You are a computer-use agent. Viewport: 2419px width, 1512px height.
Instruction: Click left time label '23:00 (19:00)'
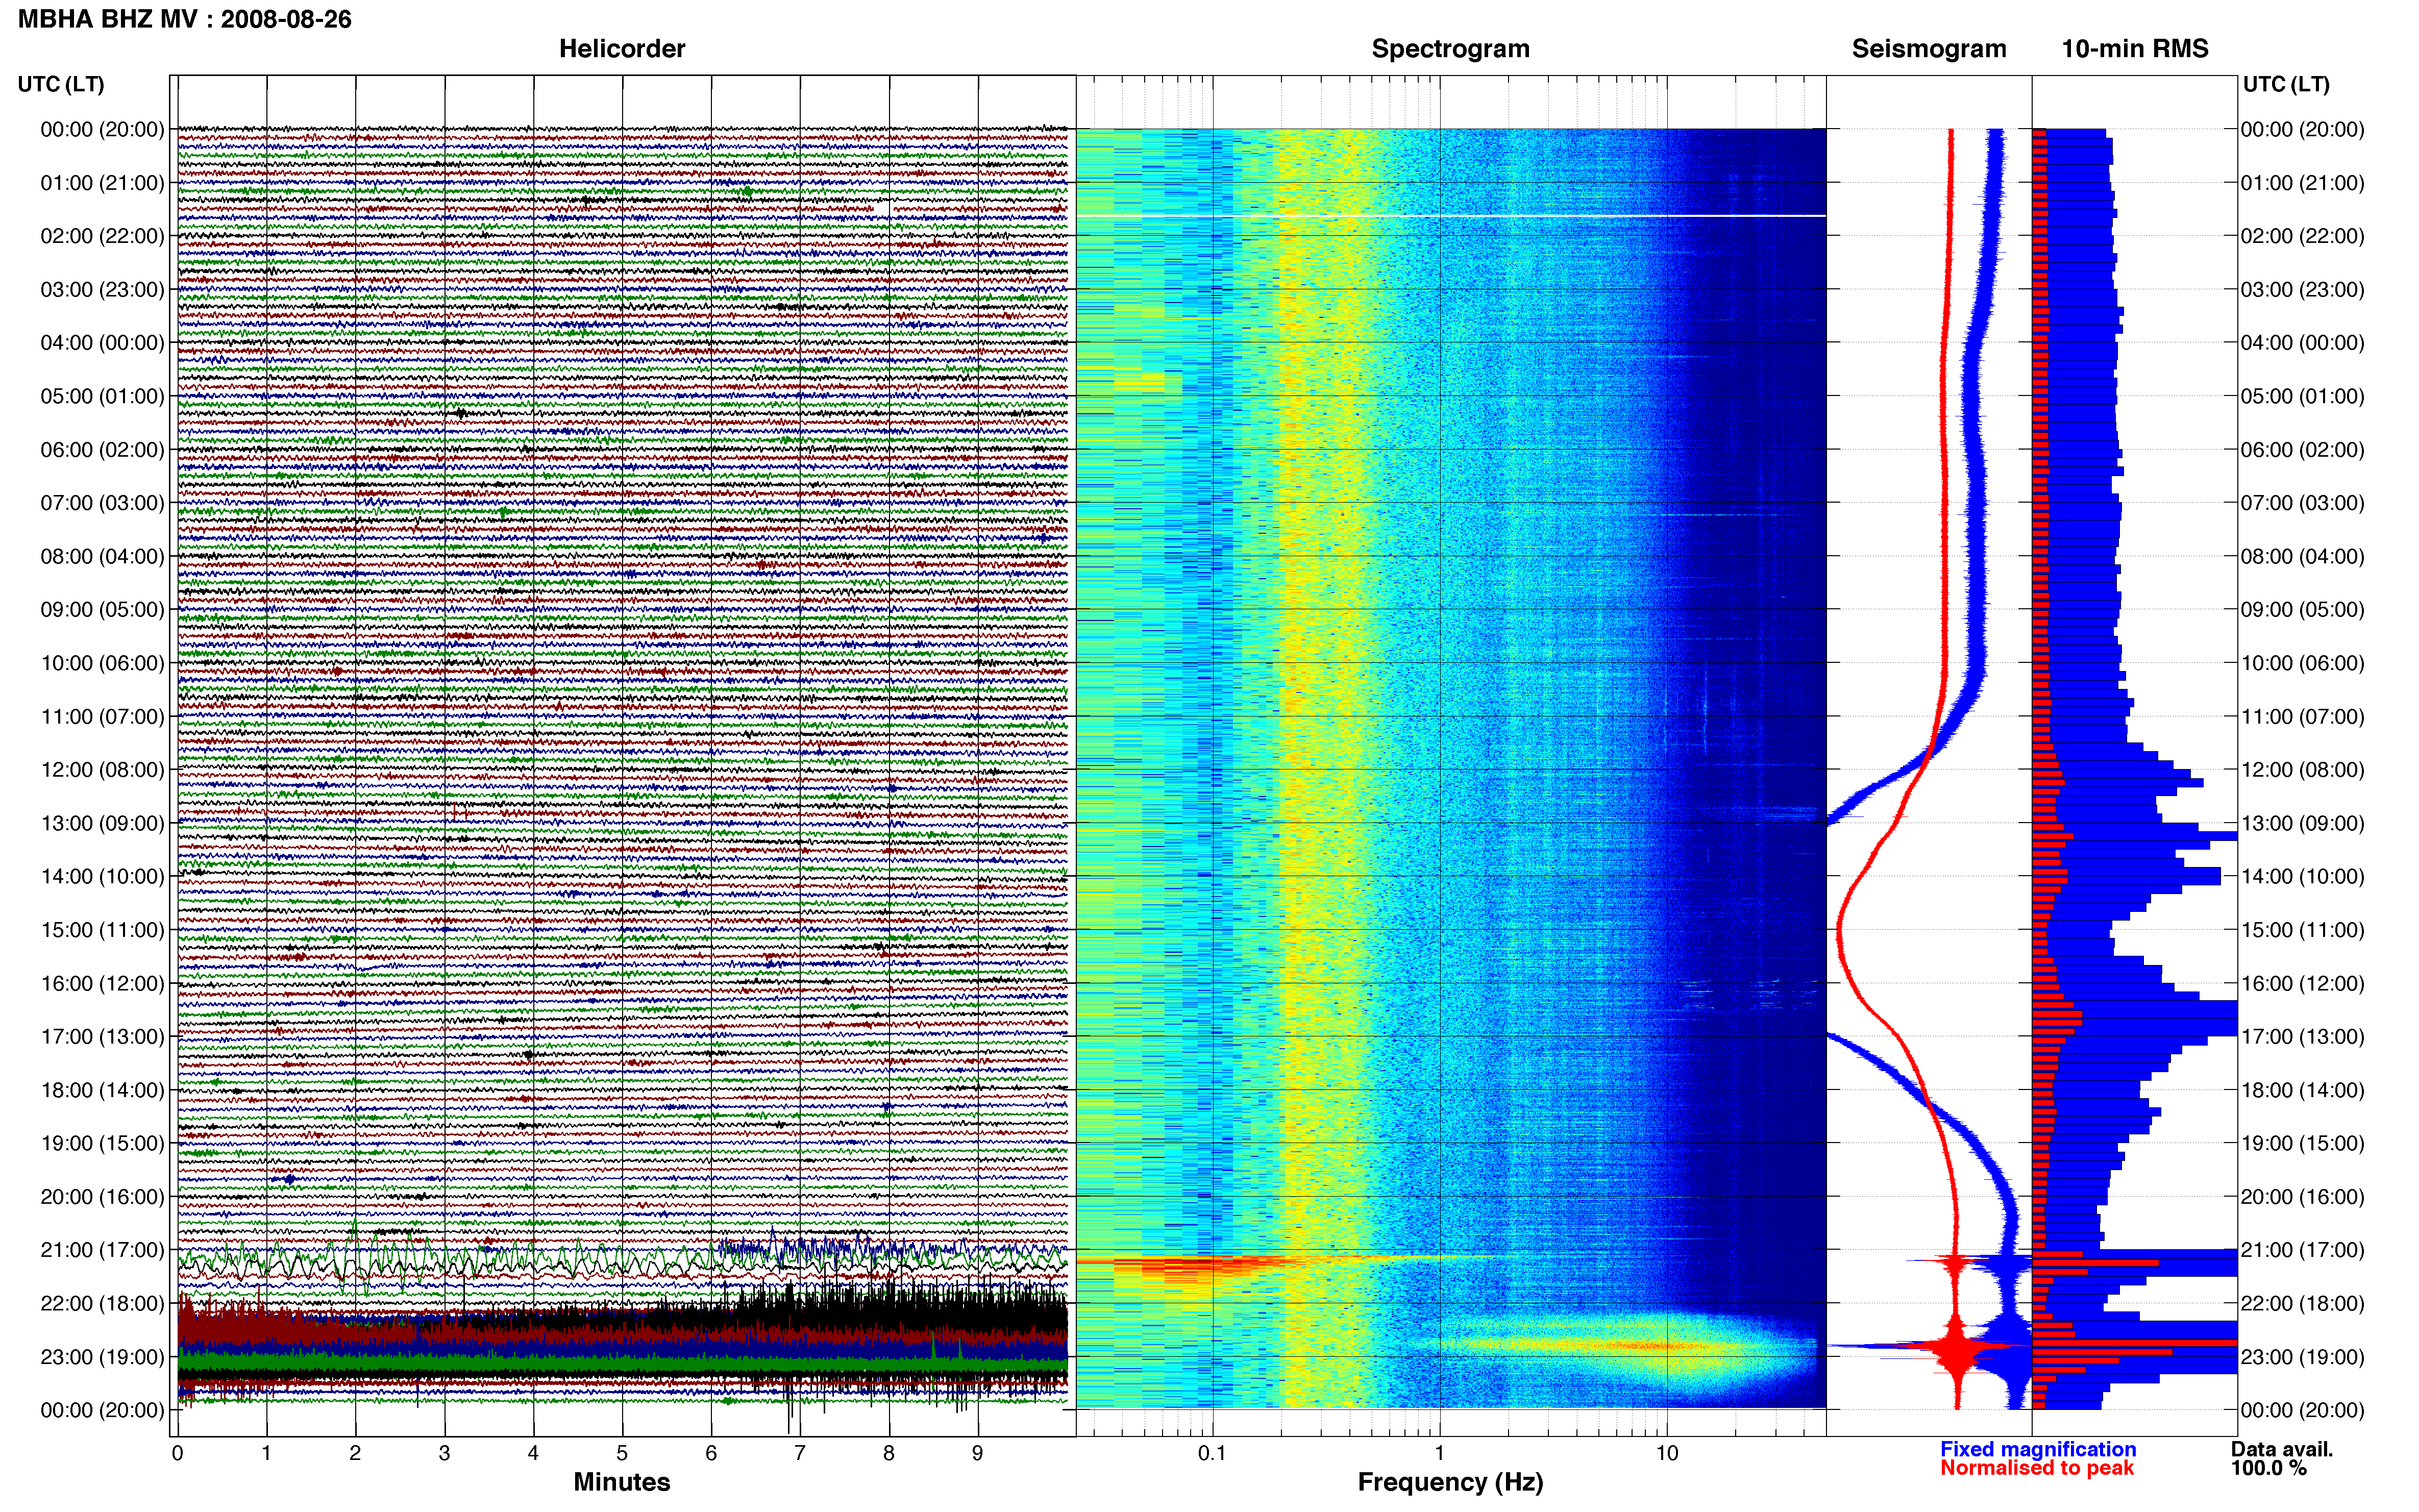tap(102, 1357)
